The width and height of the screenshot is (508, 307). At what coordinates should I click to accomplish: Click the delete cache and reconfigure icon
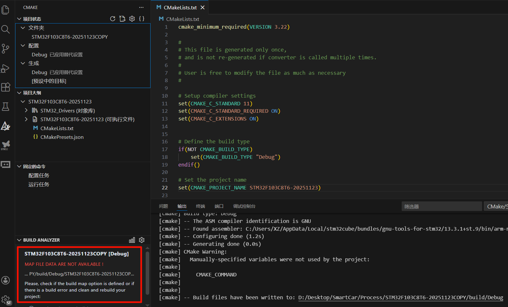(x=122, y=19)
